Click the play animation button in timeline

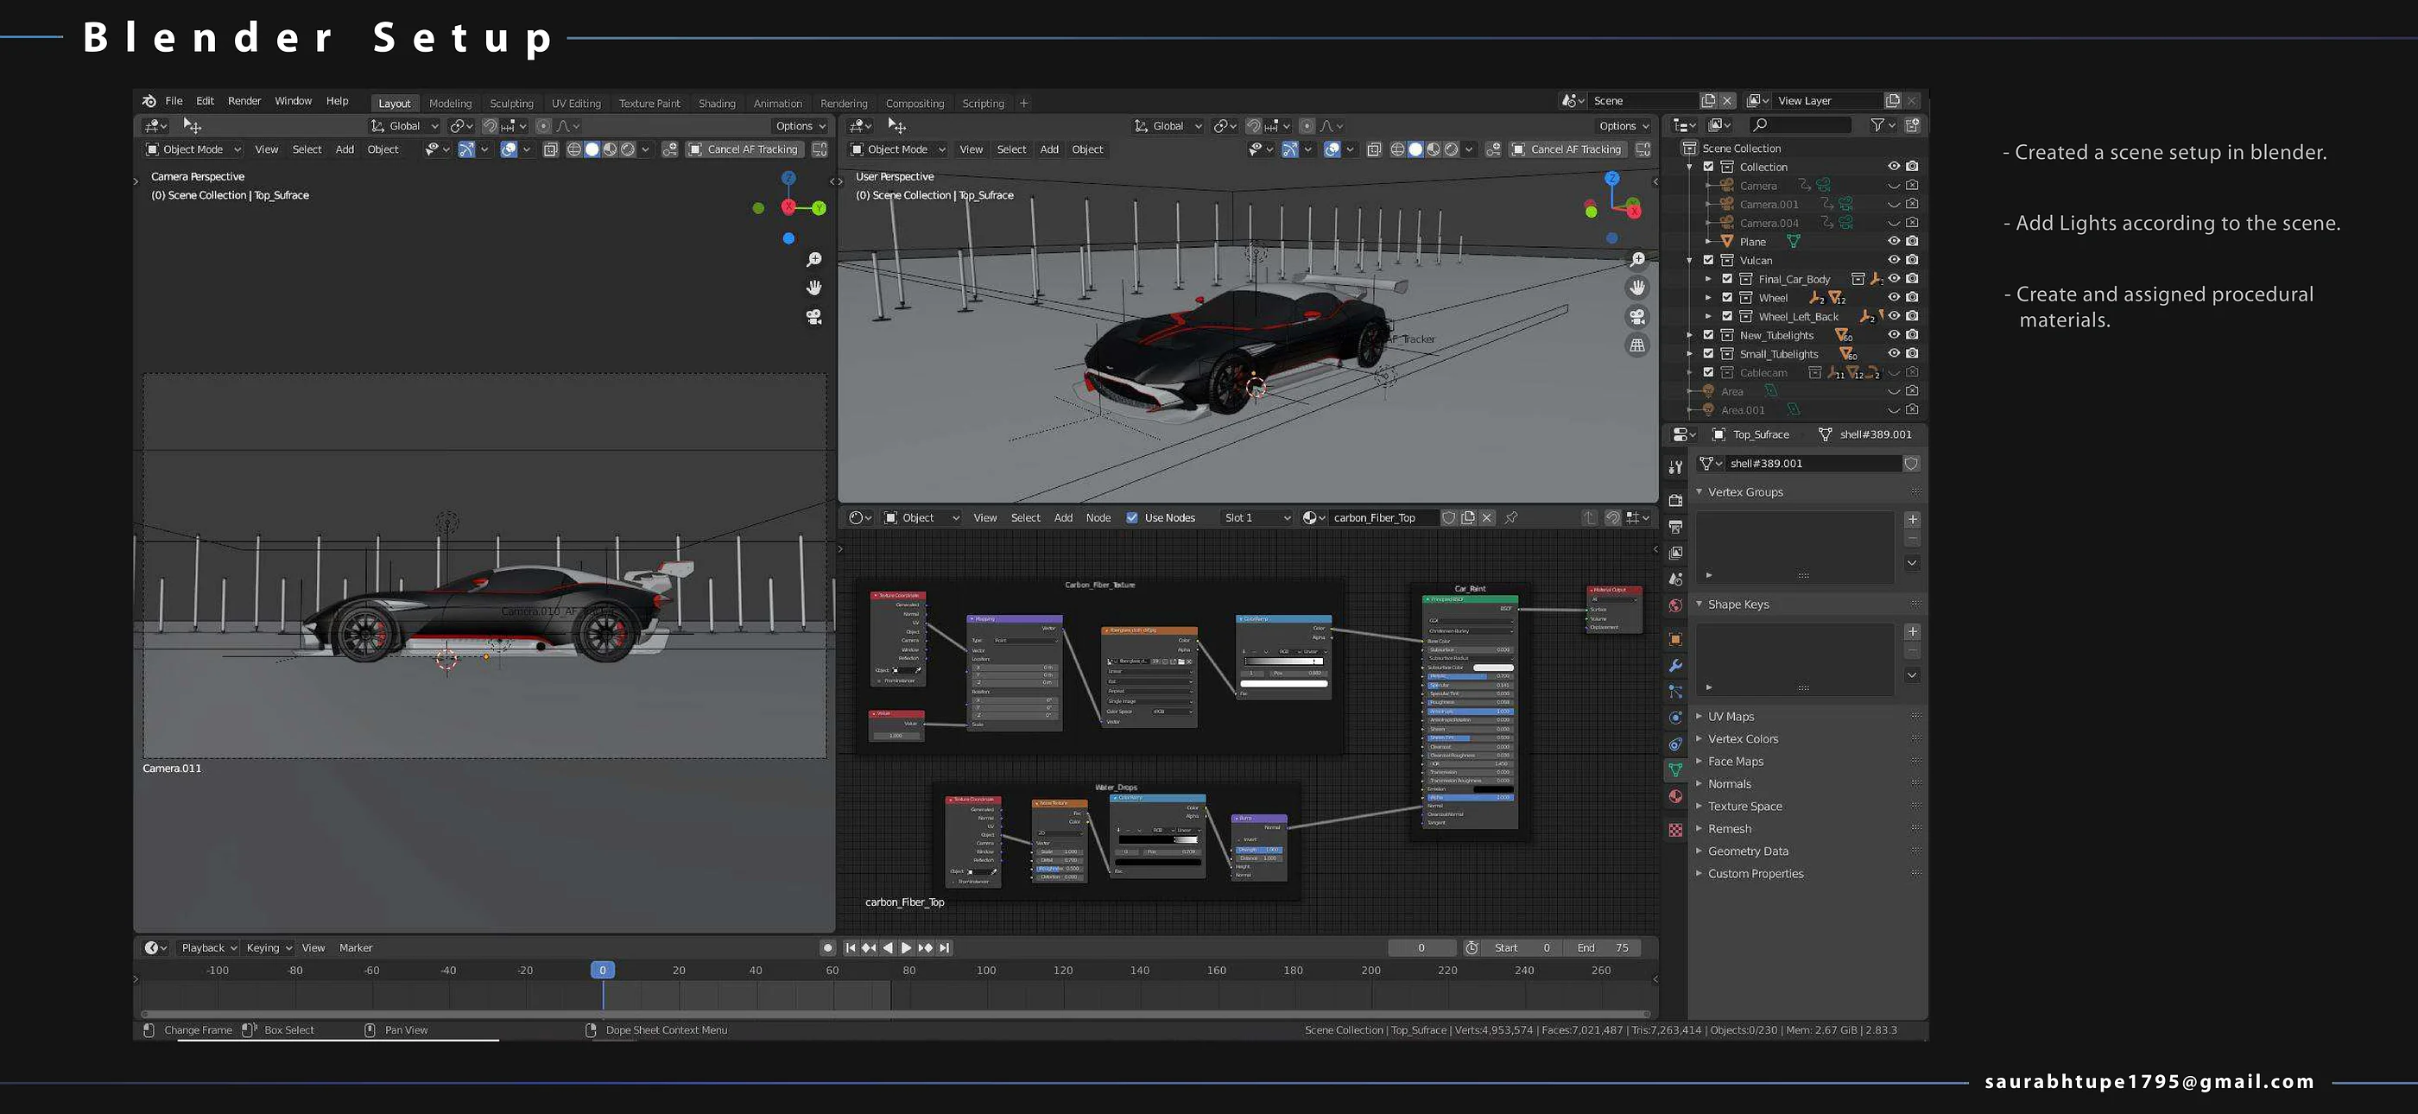coord(906,948)
